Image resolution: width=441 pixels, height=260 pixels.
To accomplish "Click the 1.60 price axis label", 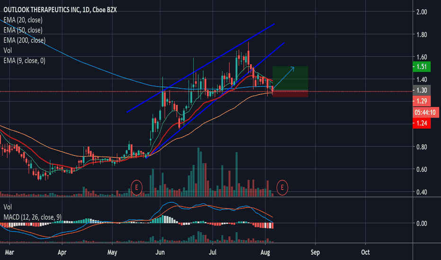I will click(422, 57).
